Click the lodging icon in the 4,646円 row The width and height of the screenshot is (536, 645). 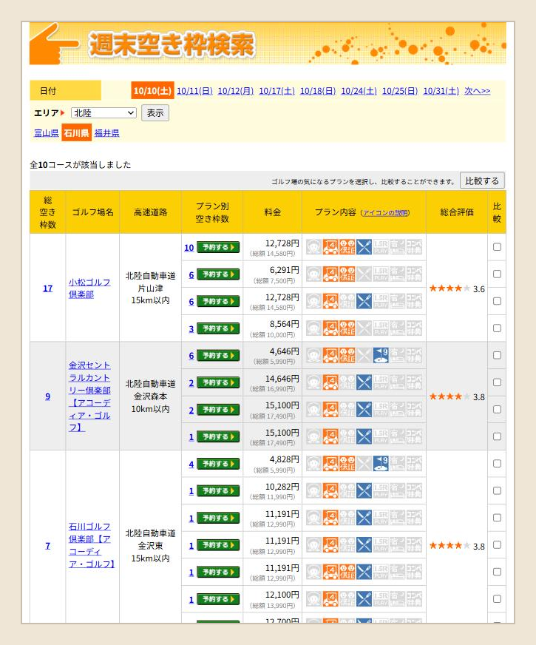(397, 355)
